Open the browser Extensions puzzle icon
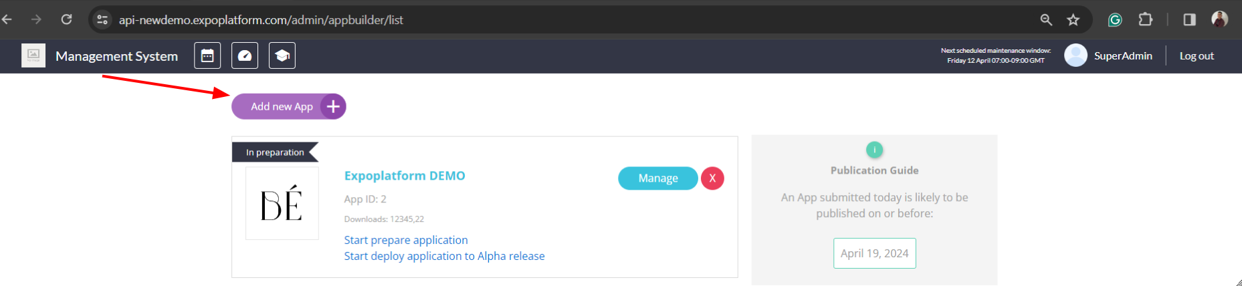This screenshot has width=1242, height=286. 1146,20
